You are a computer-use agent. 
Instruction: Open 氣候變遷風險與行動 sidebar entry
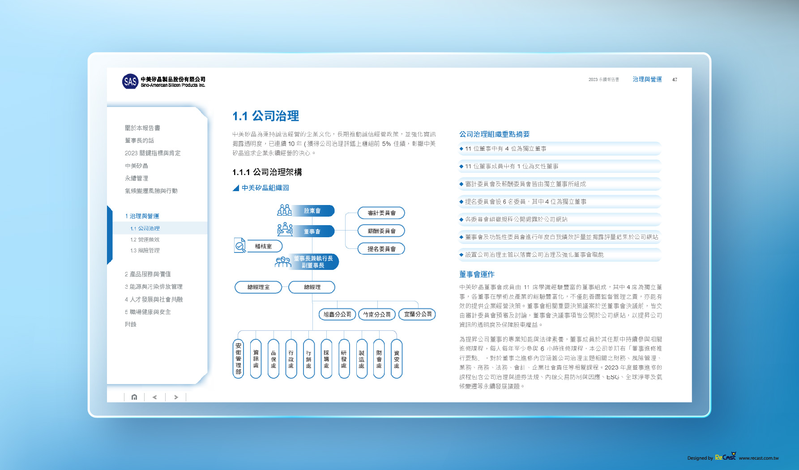click(x=151, y=191)
